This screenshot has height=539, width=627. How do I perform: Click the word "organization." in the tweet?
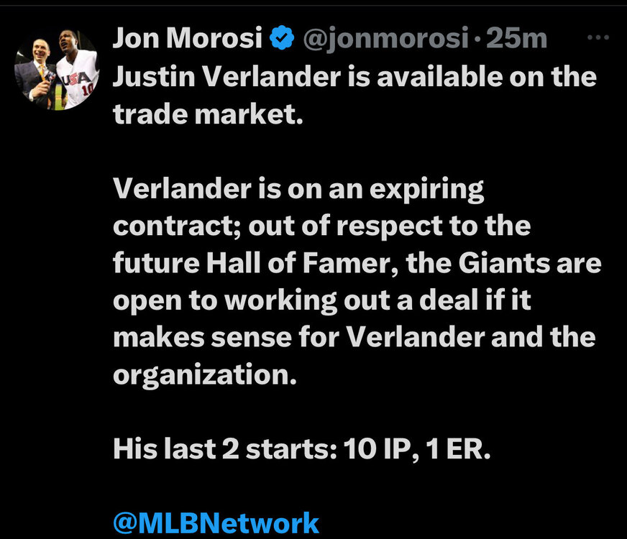205,374
